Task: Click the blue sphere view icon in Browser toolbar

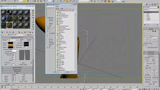Action: [x=62, y=8]
